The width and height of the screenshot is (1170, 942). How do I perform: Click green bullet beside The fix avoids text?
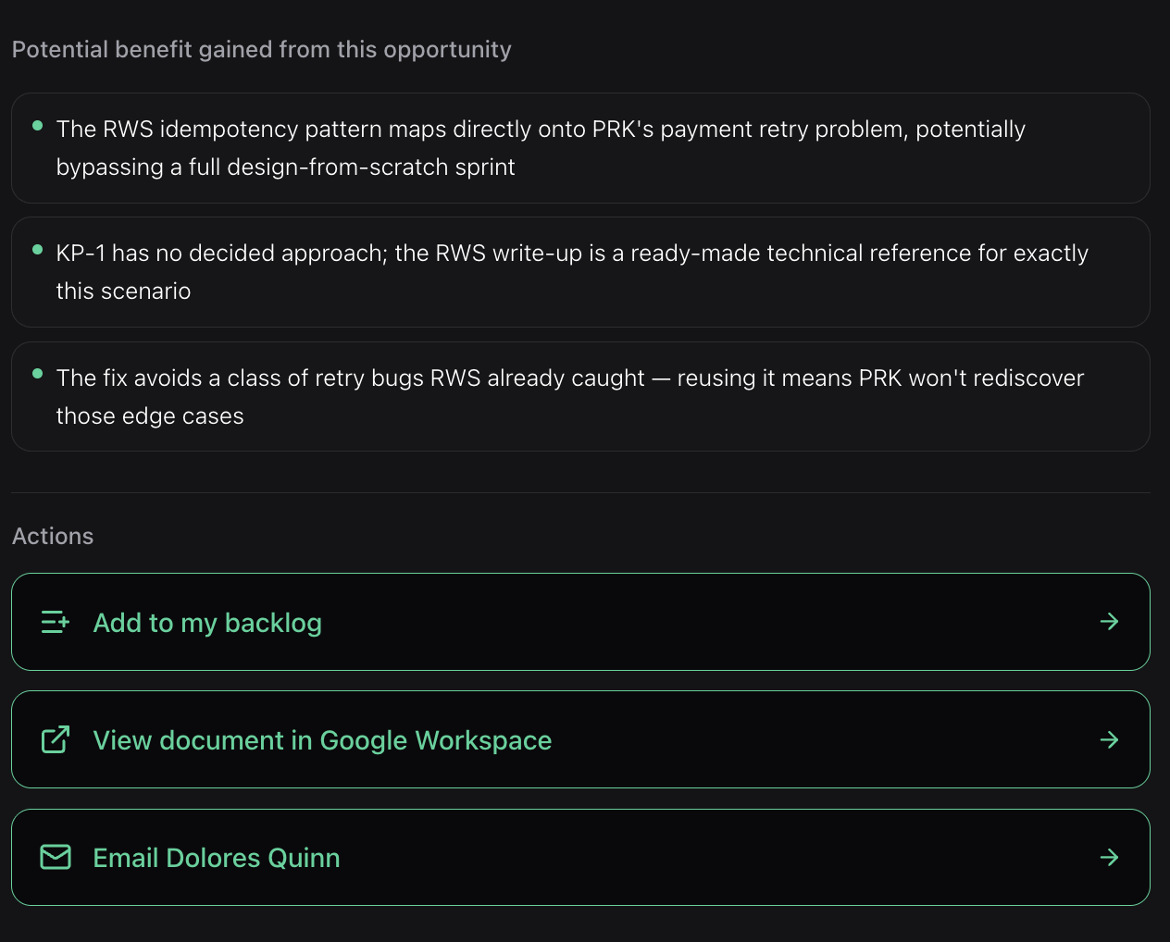tap(38, 374)
